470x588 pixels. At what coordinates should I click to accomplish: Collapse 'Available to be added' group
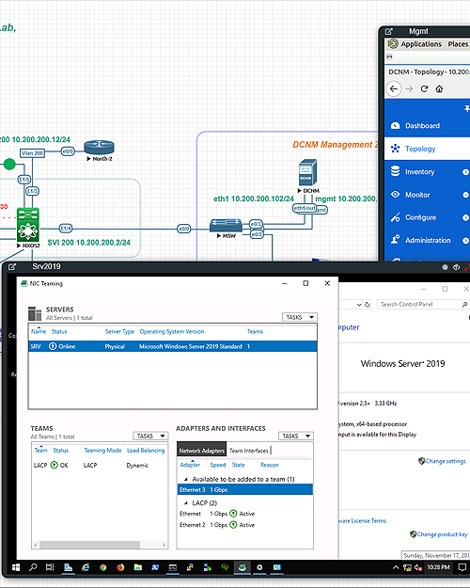185,479
